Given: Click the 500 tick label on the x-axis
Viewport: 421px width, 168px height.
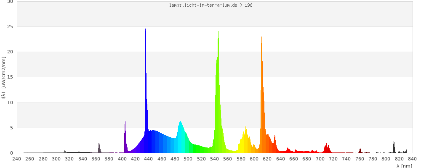Looking at the screenshot, I should (x=188, y=159).
